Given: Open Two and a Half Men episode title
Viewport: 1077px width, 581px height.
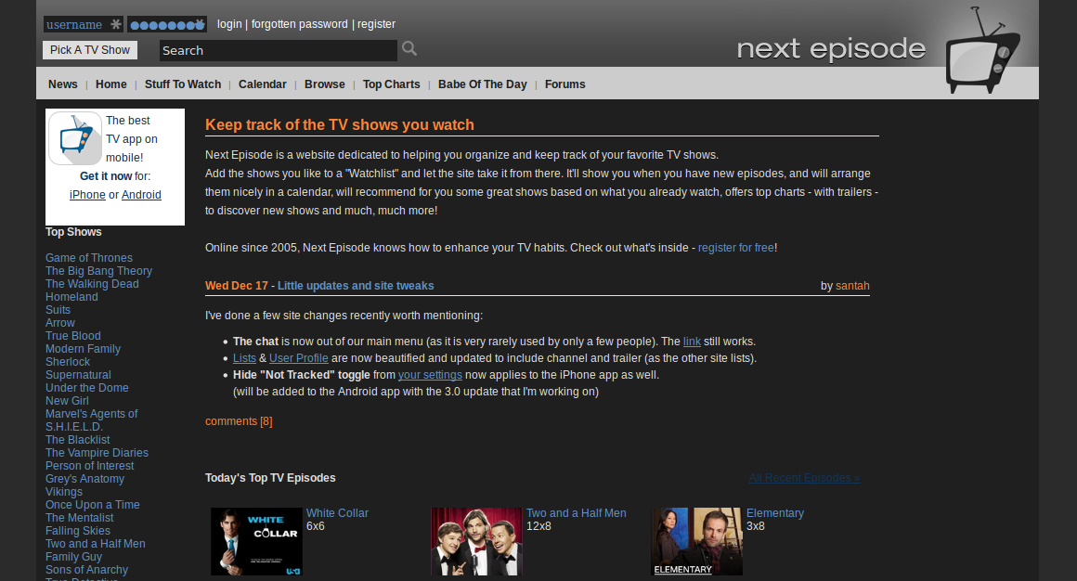Looking at the screenshot, I should [x=577, y=513].
